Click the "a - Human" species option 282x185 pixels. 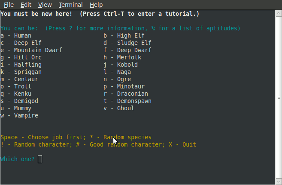[16, 36]
